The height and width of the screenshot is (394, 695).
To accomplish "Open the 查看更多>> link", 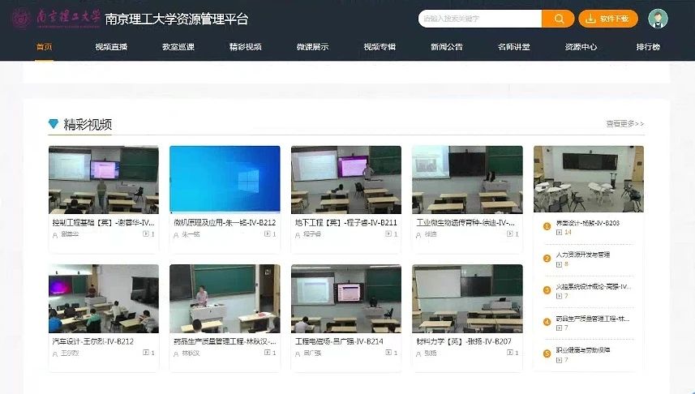I will click(624, 124).
